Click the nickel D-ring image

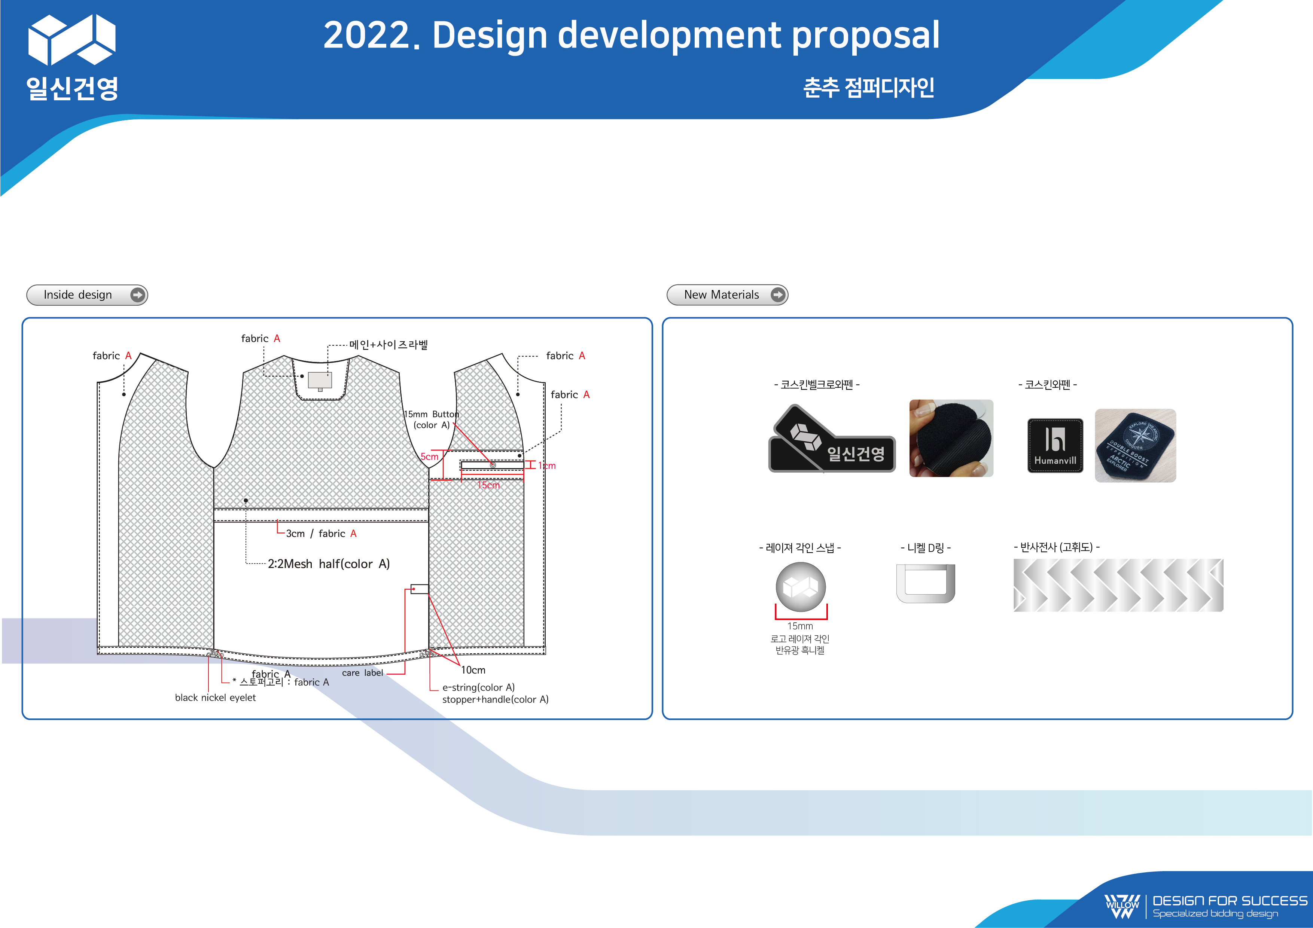click(x=926, y=583)
